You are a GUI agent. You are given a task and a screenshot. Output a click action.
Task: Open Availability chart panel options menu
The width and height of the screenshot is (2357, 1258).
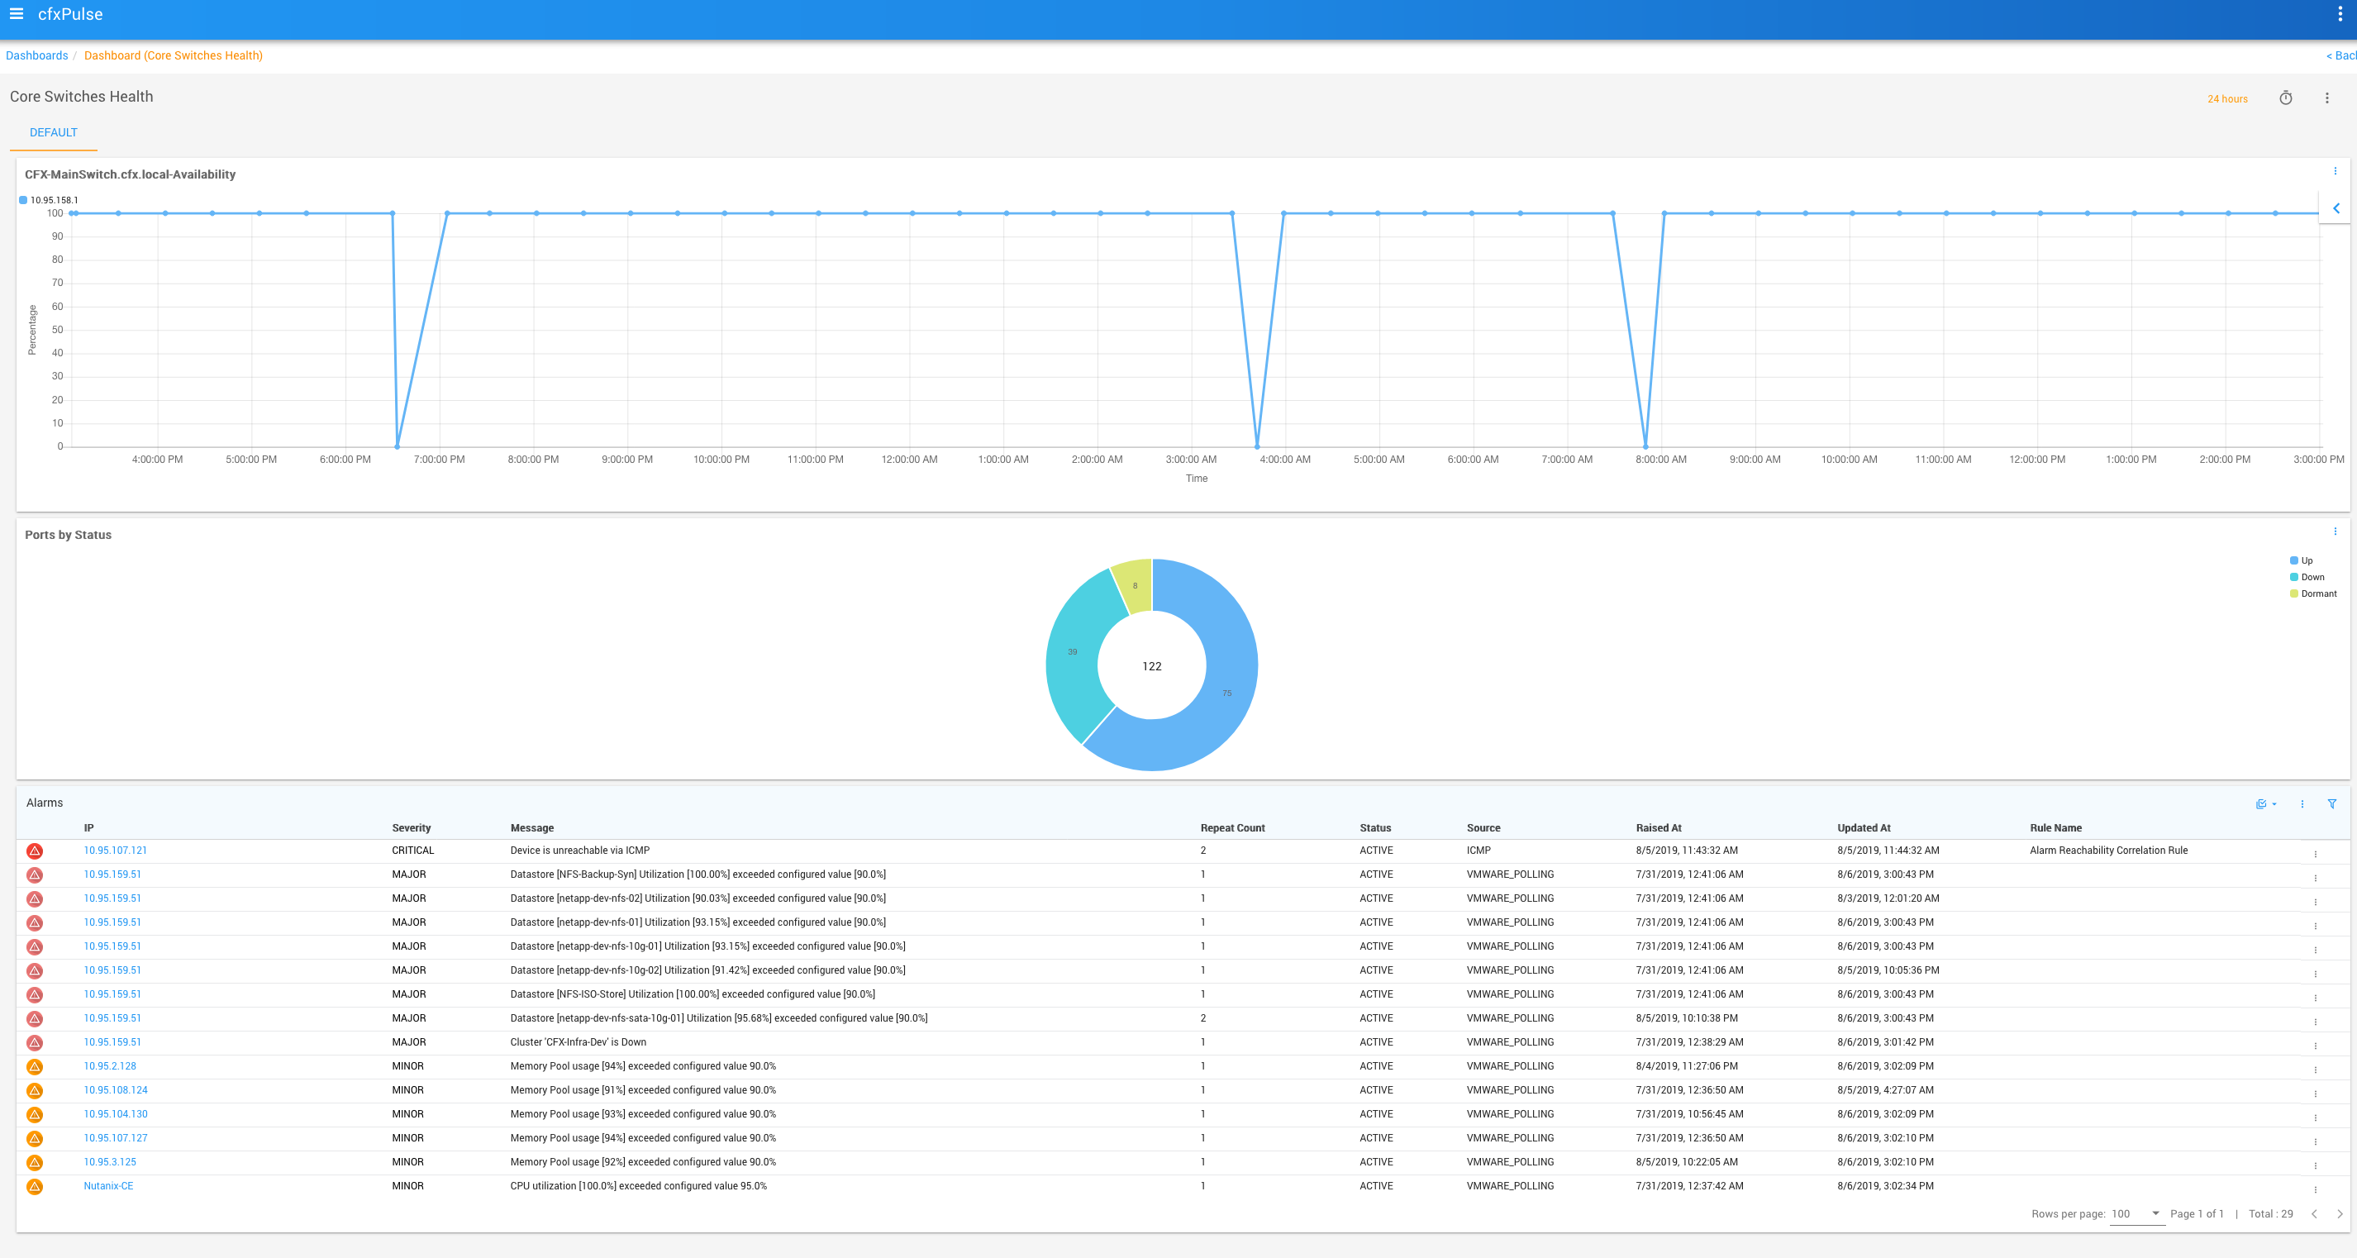coord(2334,171)
